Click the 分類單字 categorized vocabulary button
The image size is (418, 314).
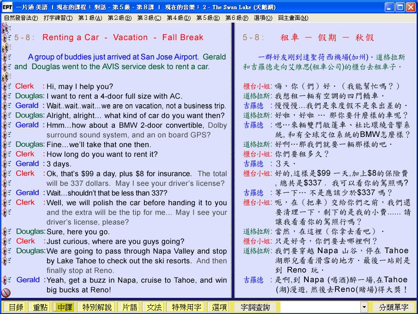(x=394, y=307)
